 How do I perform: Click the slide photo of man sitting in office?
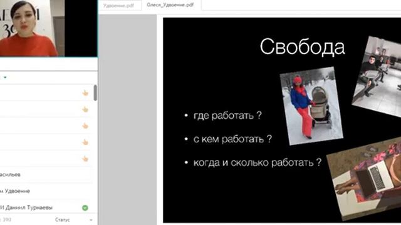click(377, 76)
